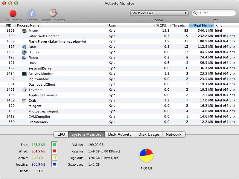This screenshot has height=179, width=239.
Task: Sort by Threads column header
Action: coord(180,25)
